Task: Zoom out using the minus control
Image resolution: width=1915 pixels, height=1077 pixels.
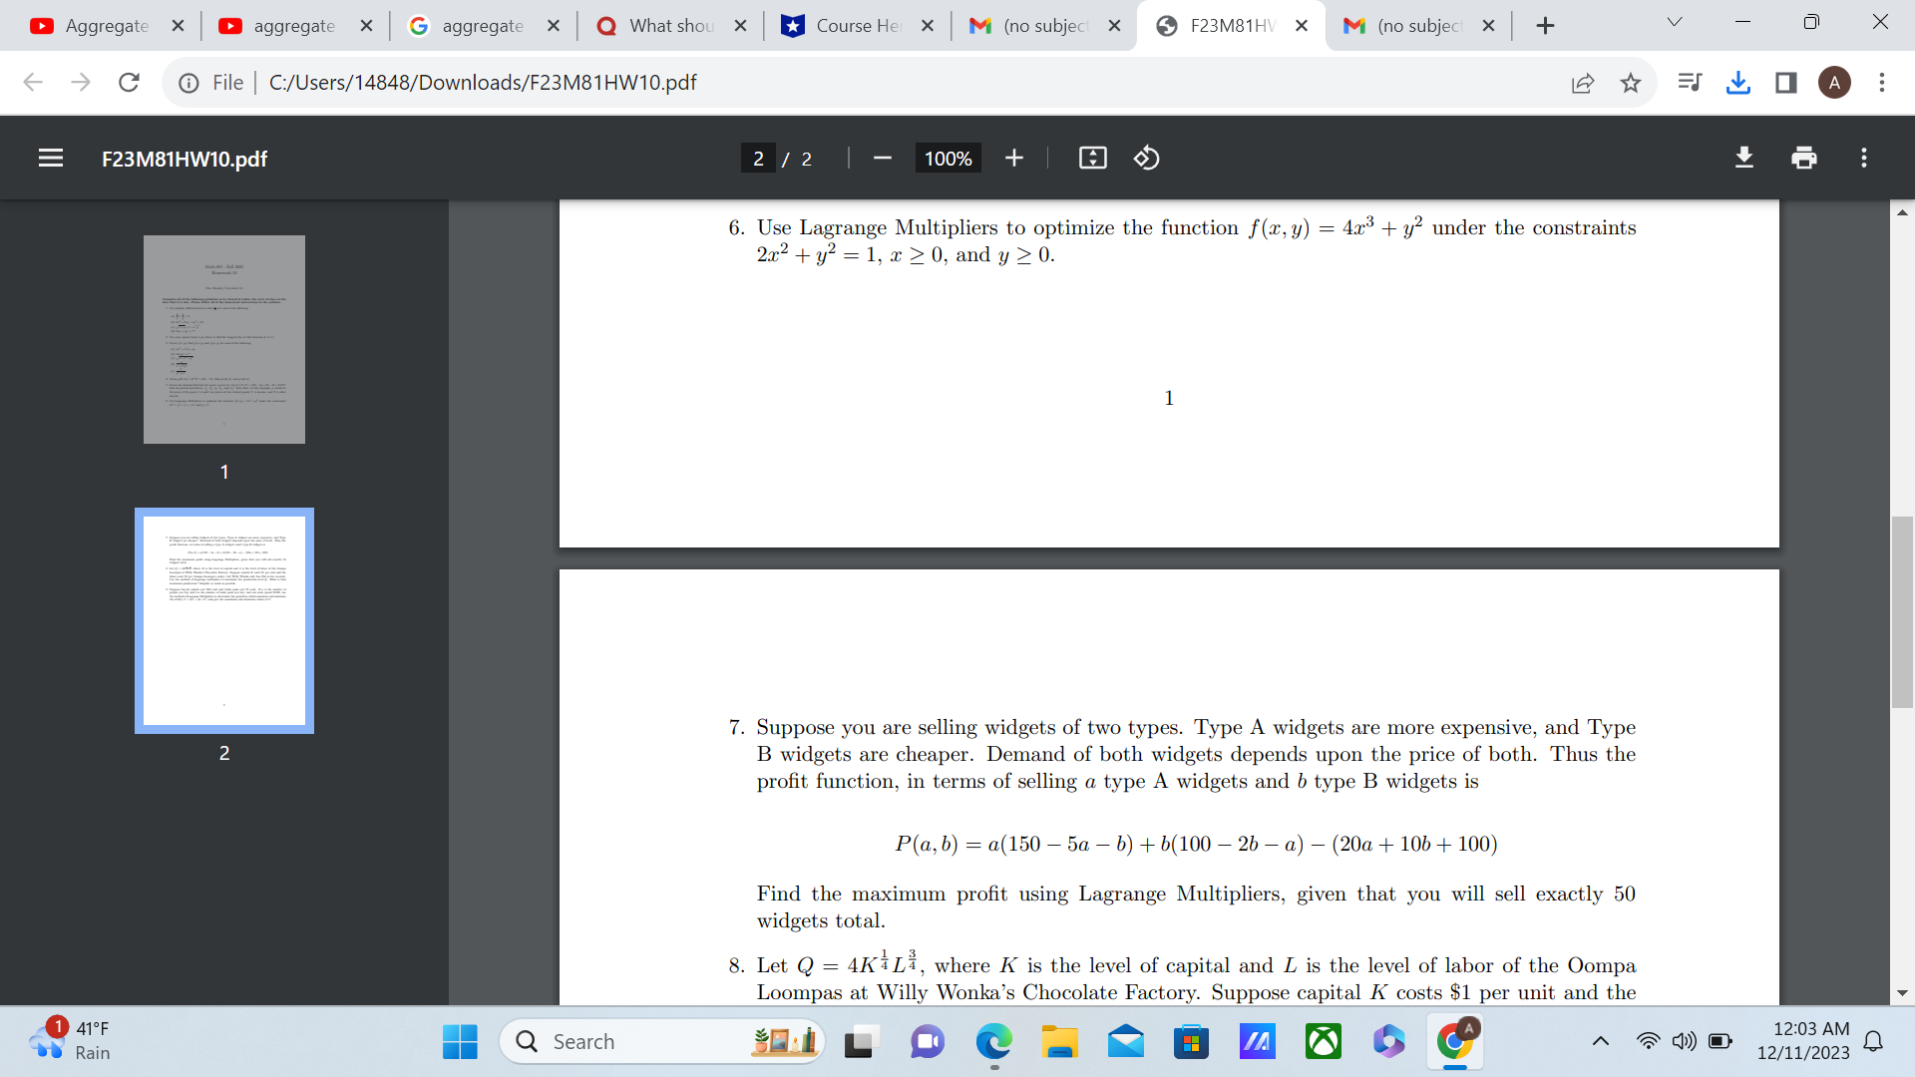Action: tap(881, 158)
